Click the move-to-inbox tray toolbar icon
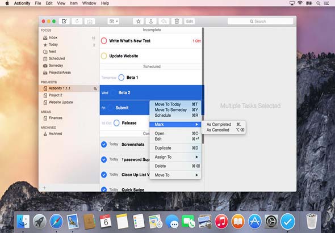The image size is (335, 233). [x=90, y=22]
